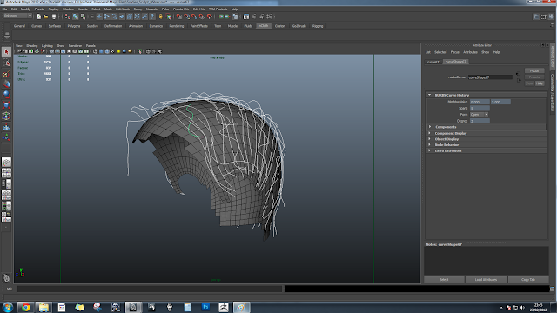Screen dimensions: 557x313
Task: Click the Hide button in Attribute Editor
Action: [540, 83]
